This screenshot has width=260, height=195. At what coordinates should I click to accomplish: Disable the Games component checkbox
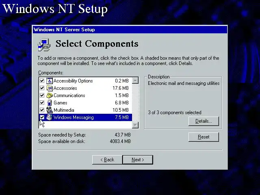42,103
